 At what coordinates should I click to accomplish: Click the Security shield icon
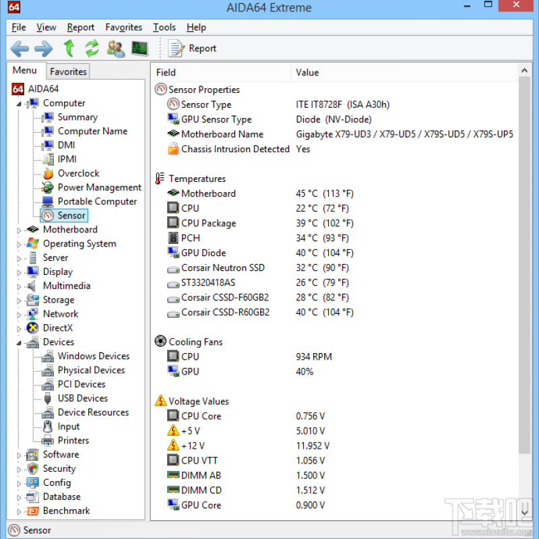[x=32, y=468]
